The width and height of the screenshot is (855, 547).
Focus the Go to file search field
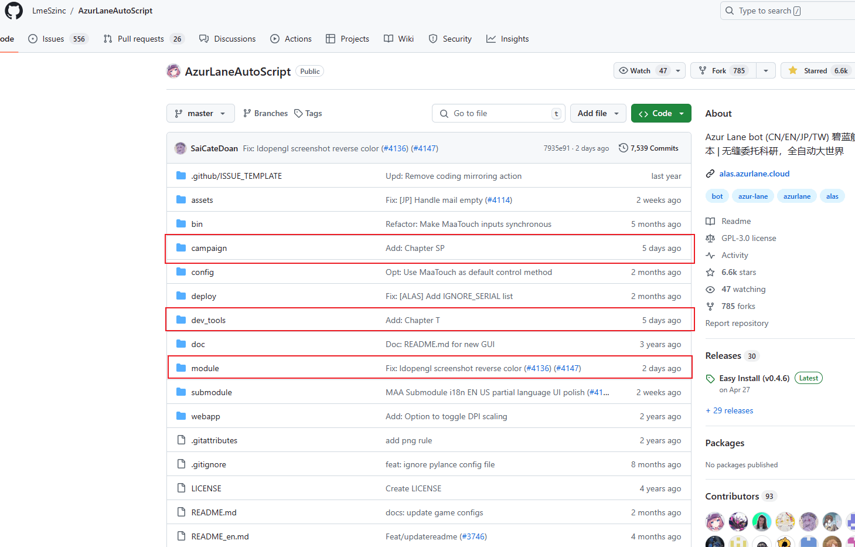tap(499, 113)
